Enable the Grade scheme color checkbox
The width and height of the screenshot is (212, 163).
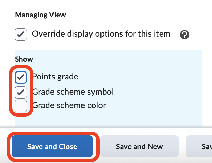coord(21,106)
